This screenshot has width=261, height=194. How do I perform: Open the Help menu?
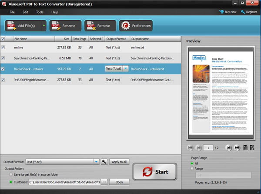click(x=55, y=12)
